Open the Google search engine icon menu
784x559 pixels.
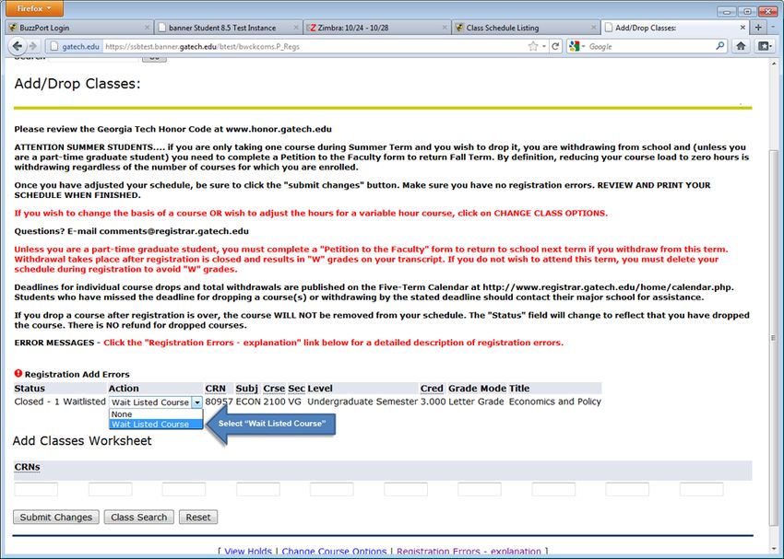(575, 46)
